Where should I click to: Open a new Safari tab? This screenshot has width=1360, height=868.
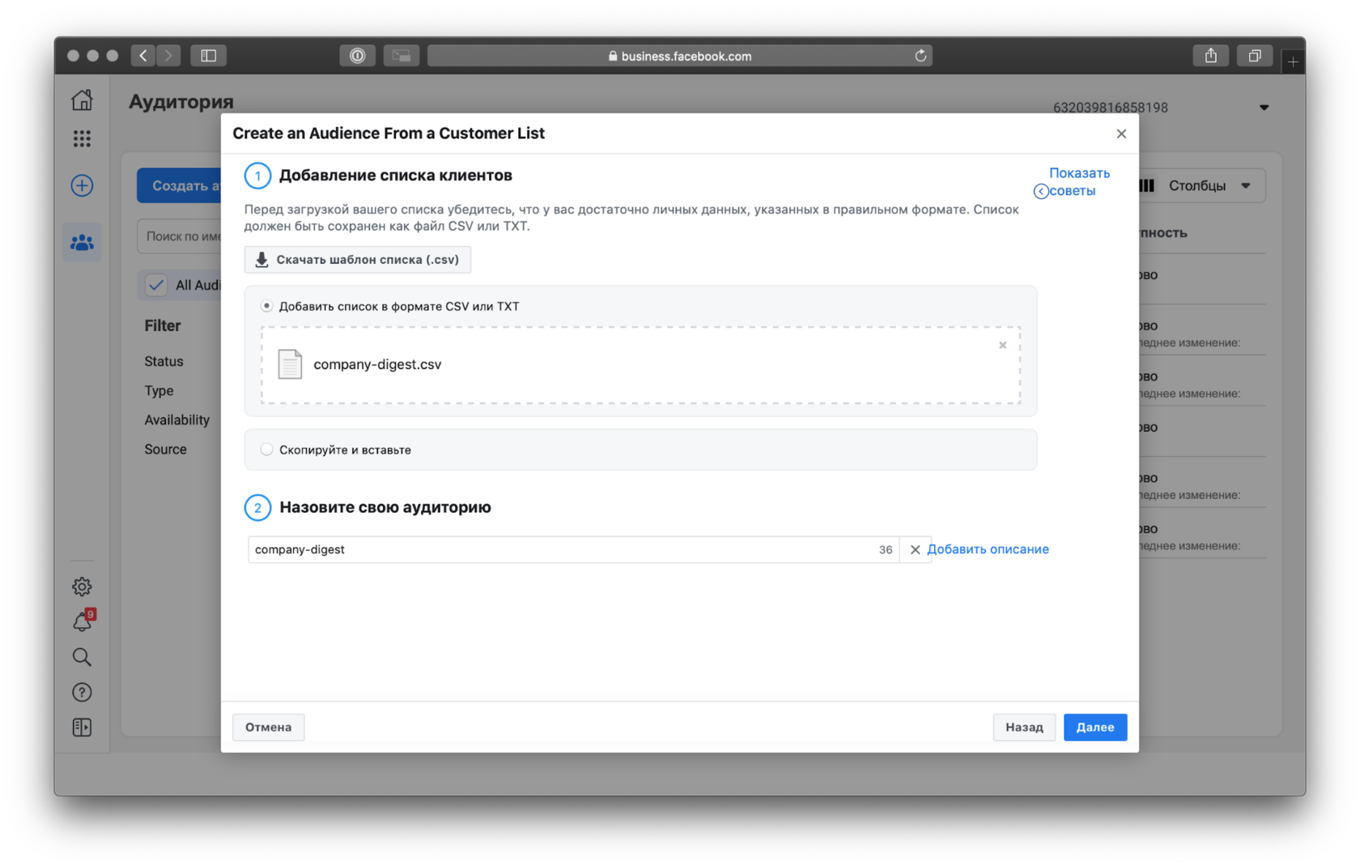click(1293, 61)
